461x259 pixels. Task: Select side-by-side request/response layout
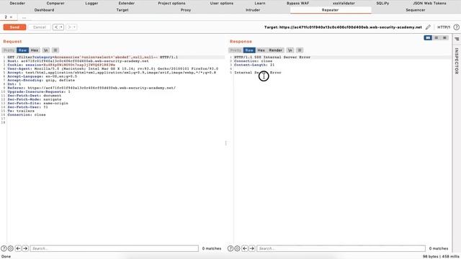coord(428,38)
